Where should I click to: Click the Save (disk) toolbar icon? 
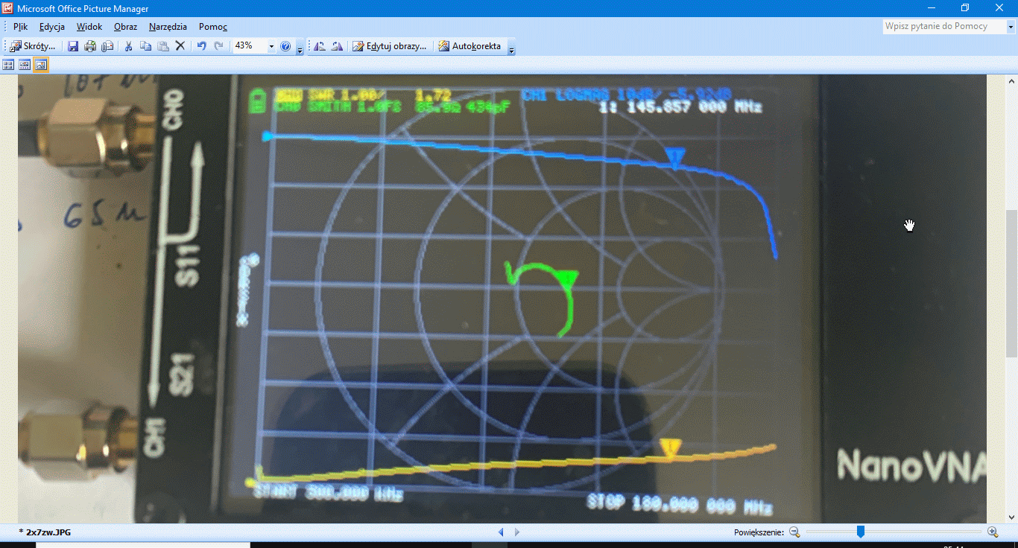click(73, 46)
